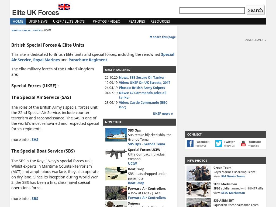Image resolution: width=276 pixels, height=207 pixels.
Task: Follow the British Special Forces breadcrumb link
Action: 27,30
